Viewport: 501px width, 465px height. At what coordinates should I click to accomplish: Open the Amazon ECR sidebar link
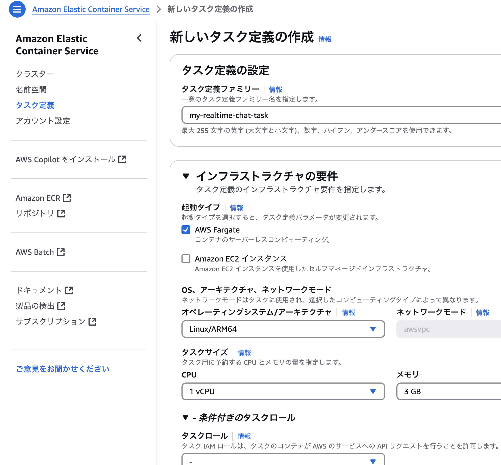click(x=38, y=198)
